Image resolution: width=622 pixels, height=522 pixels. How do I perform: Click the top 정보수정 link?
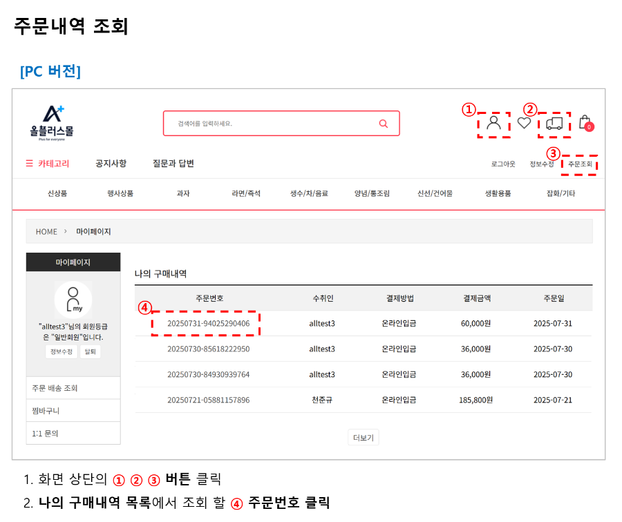541,164
